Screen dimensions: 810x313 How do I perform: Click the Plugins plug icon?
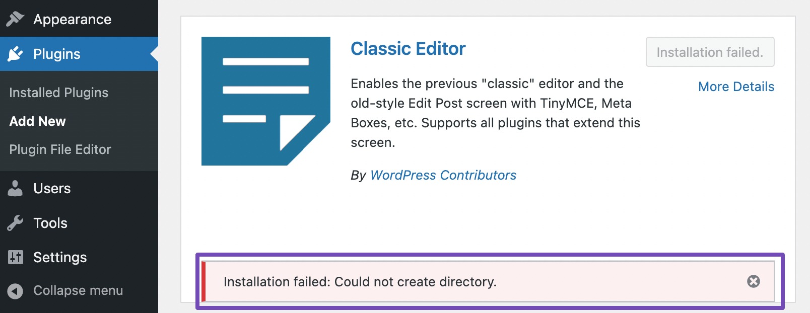tap(15, 53)
